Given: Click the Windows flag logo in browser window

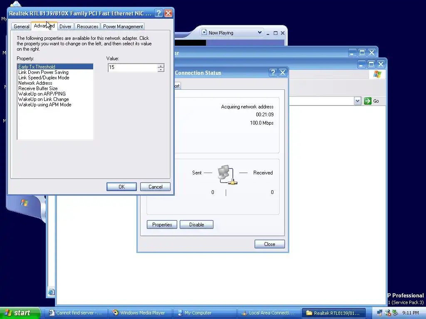Looking at the screenshot, I should tap(377, 74).
